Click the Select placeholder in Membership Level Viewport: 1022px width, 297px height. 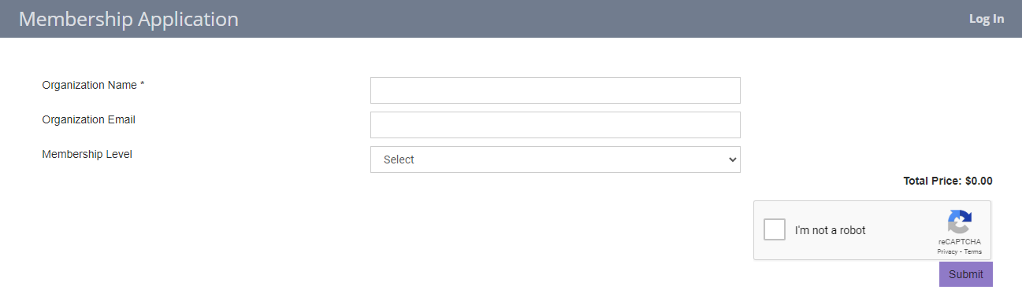(x=399, y=159)
